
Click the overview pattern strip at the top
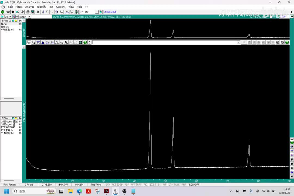click(158, 29)
